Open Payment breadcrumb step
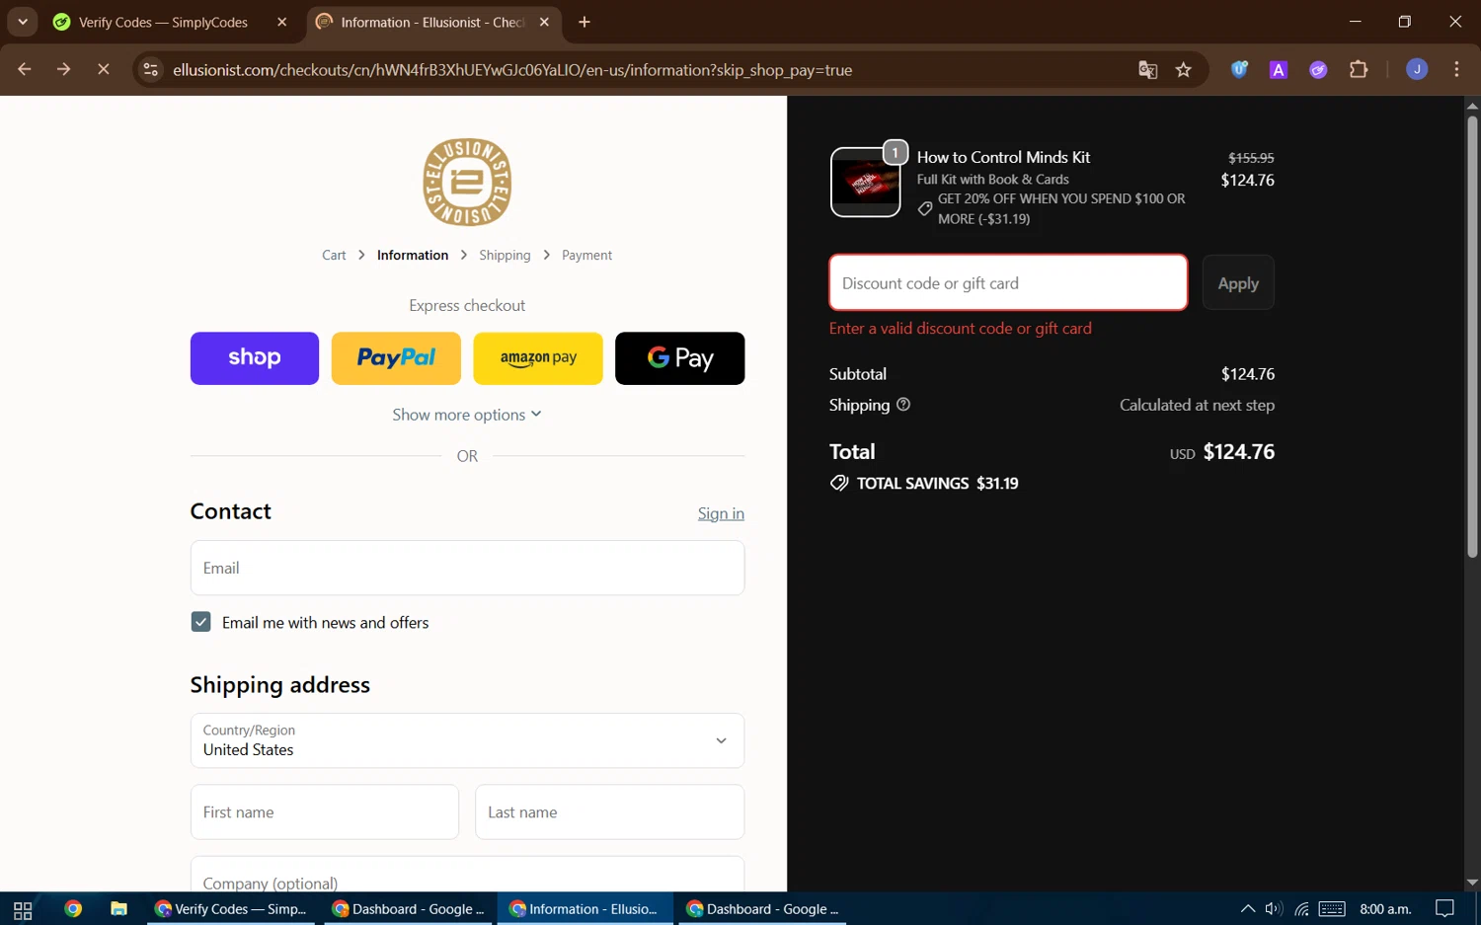Viewport: 1481px width, 925px height. pyautogui.click(x=586, y=255)
